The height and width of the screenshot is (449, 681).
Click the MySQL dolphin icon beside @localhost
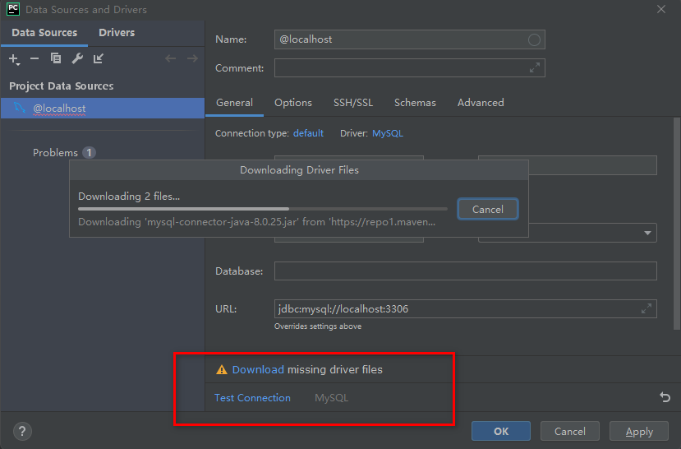tap(20, 108)
